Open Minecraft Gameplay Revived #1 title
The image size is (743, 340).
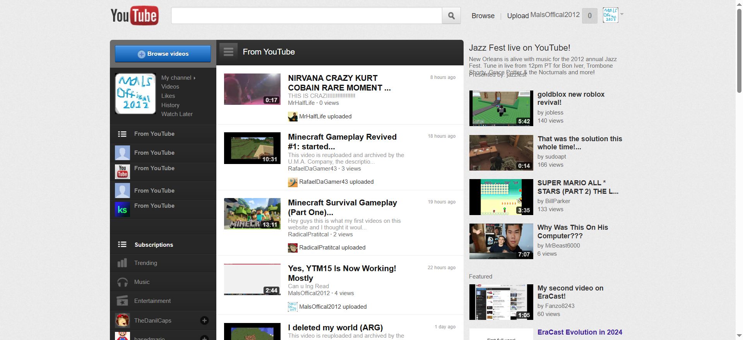point(342,142)
